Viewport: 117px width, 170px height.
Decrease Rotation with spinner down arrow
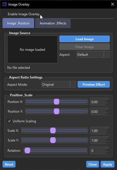[107, 152]
